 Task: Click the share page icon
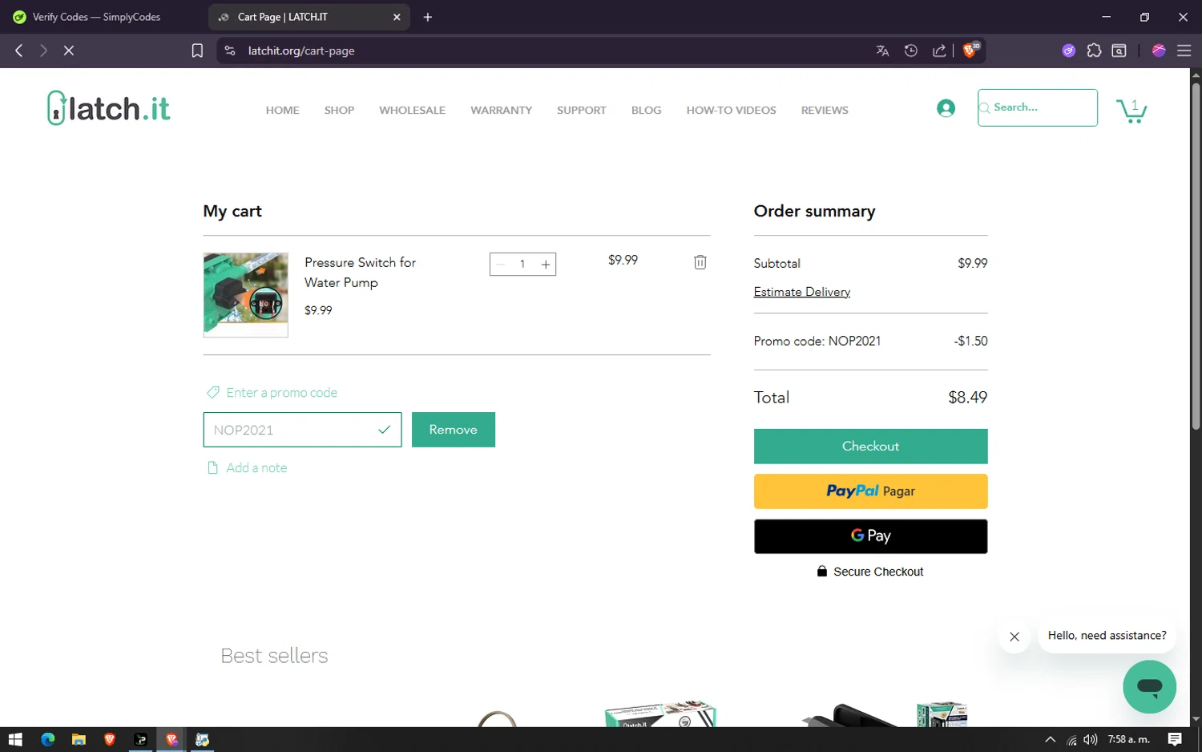tap(939, 51)
